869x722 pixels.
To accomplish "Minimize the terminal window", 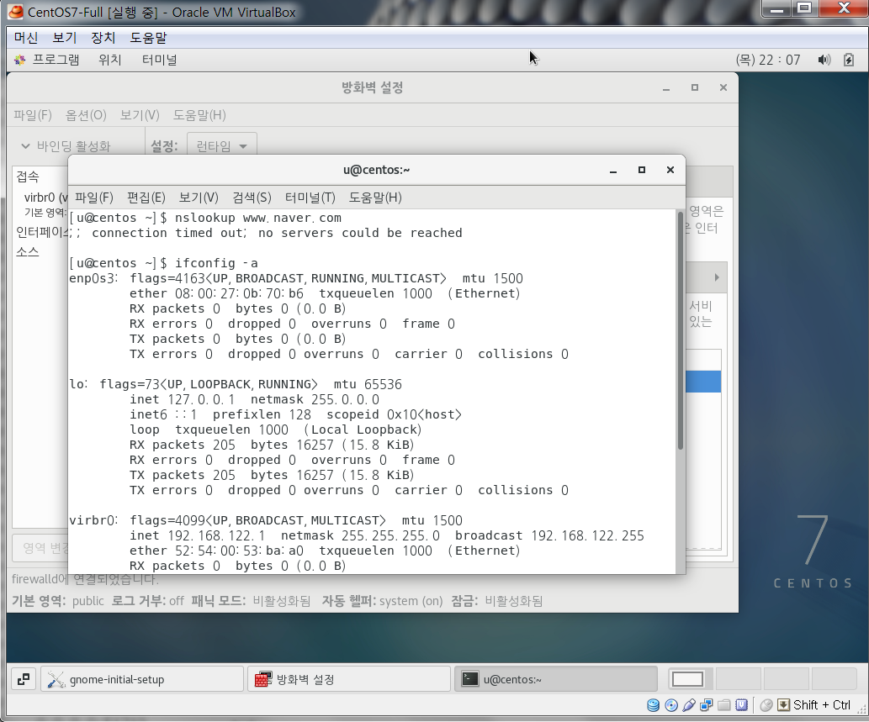I will (613, 170).
